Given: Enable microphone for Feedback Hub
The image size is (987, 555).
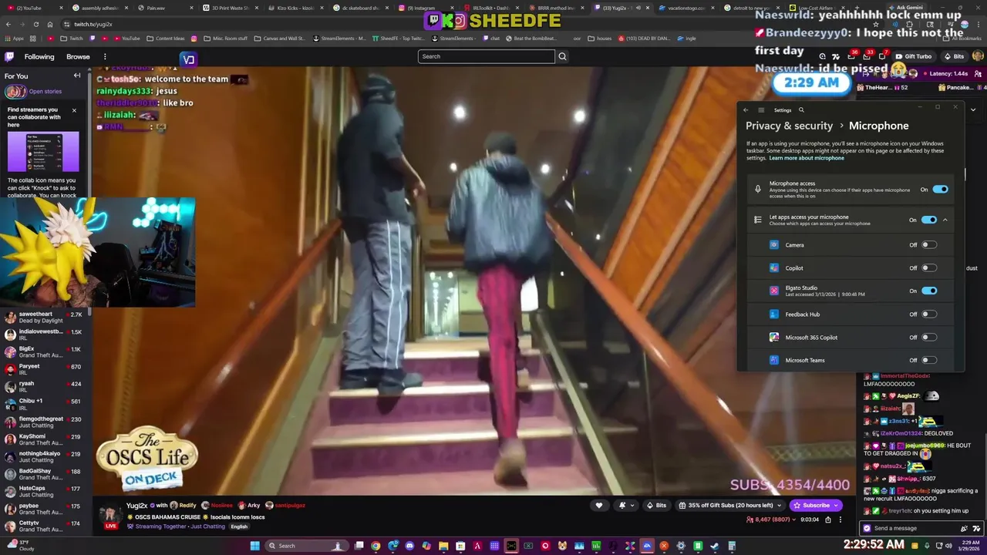Looking at the screenshot, I should 929,314.
